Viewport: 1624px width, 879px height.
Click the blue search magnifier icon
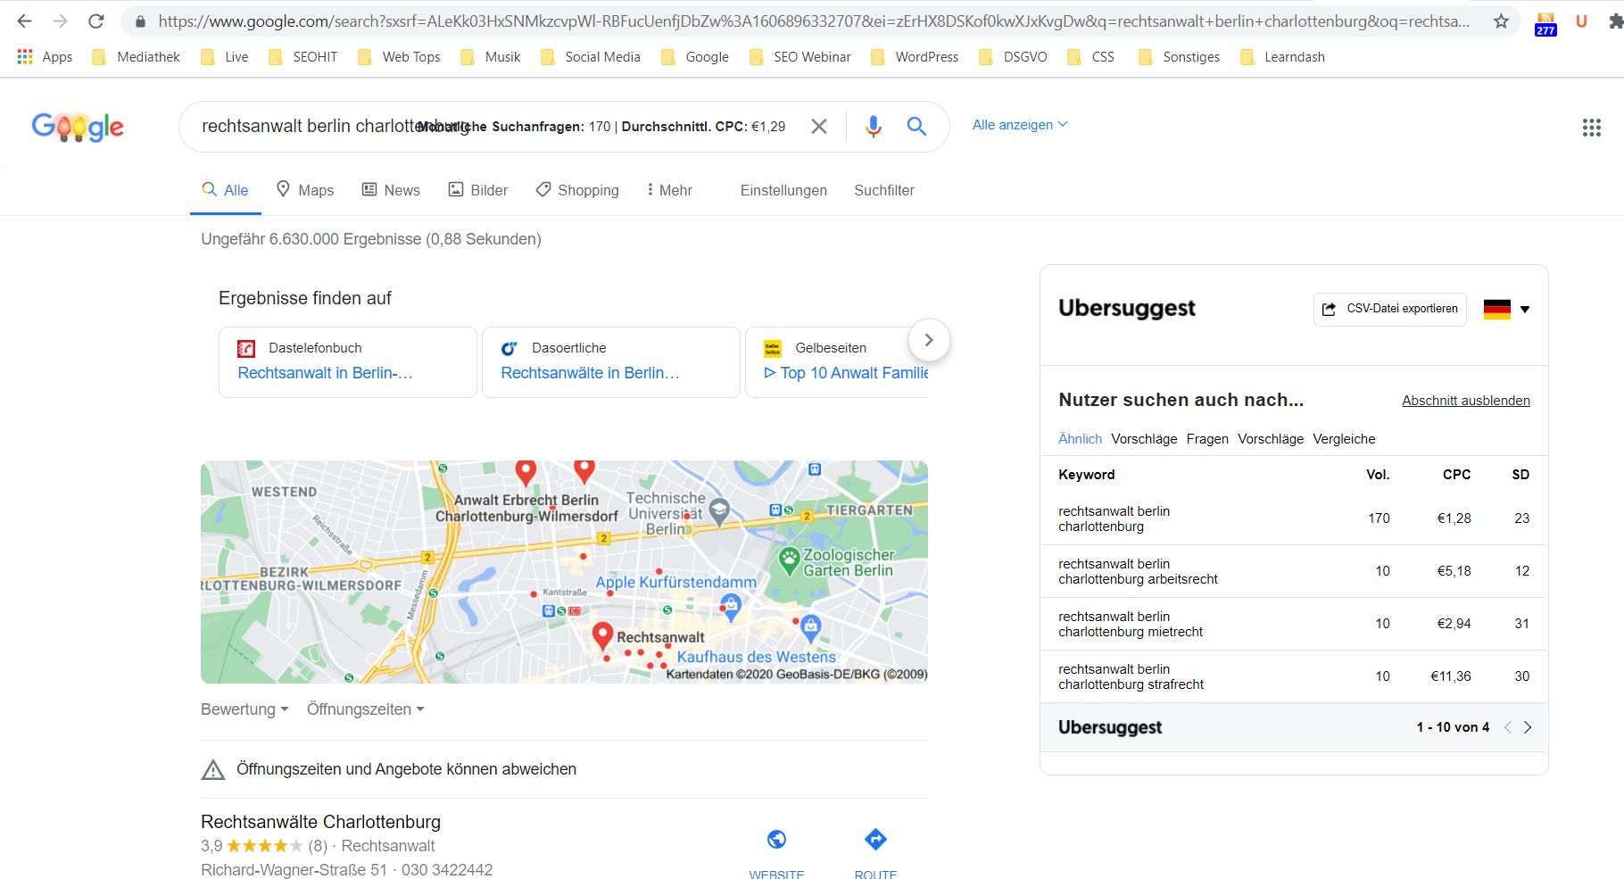tap(916, 127)
